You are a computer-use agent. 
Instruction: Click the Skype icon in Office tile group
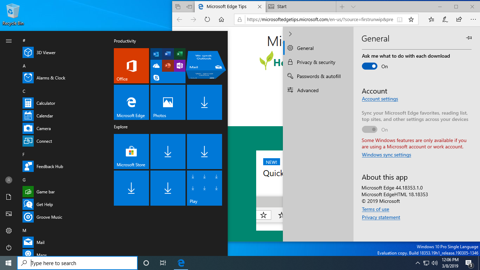point(156,78)
